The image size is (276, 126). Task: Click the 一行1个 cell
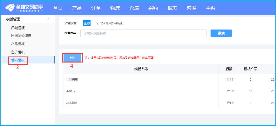pos(229,103)
